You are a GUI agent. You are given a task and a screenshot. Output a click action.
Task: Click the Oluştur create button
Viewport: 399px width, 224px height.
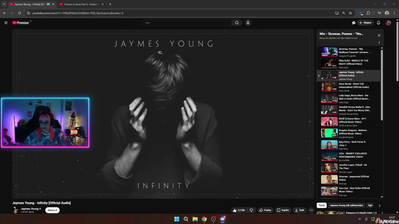pyautogui.click(x=365, y=23)
